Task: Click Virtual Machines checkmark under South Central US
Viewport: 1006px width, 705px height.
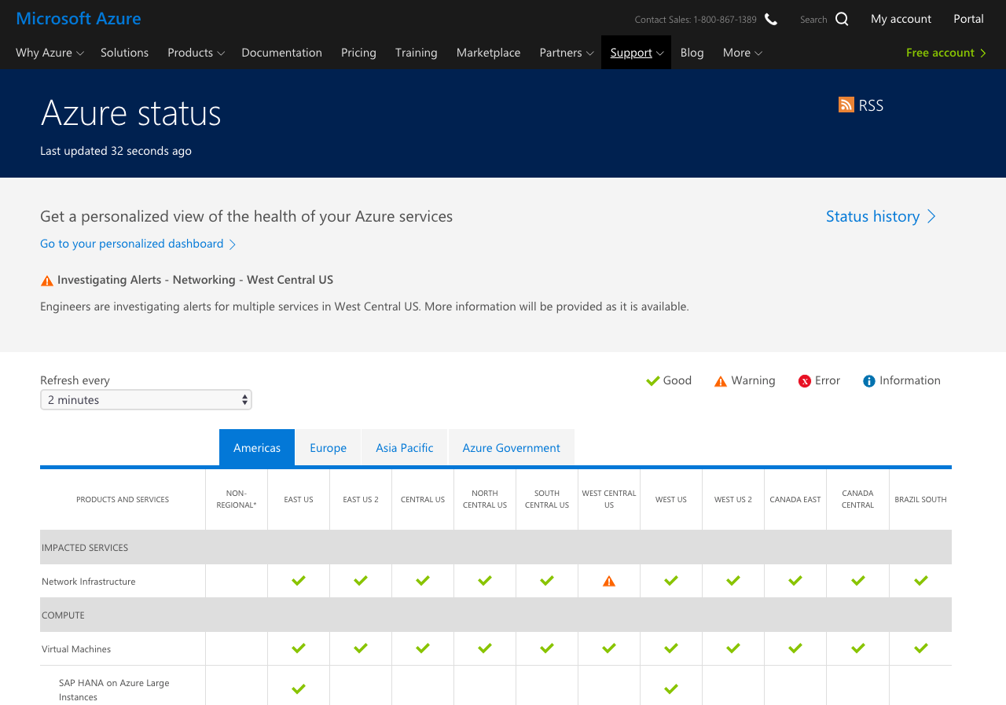Action: tap(547, 648)
